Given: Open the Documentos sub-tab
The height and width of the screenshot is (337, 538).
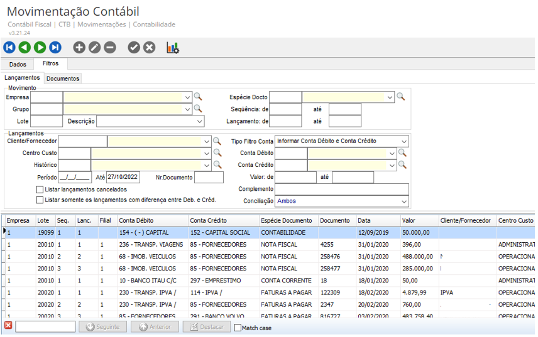Looking at the screenshot, I should point(63,78).
